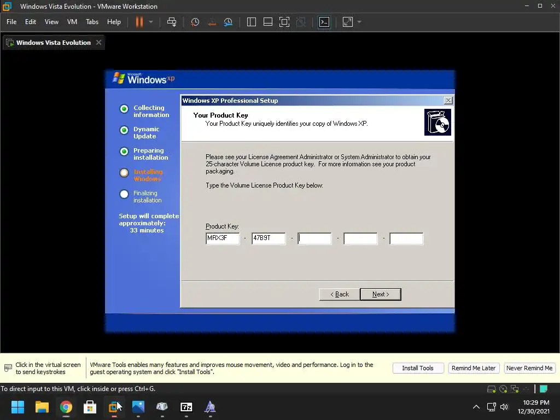Screen dimensions: 560x420
Task: Show hidden system tray icons chevron
Action: coord(476,407)
